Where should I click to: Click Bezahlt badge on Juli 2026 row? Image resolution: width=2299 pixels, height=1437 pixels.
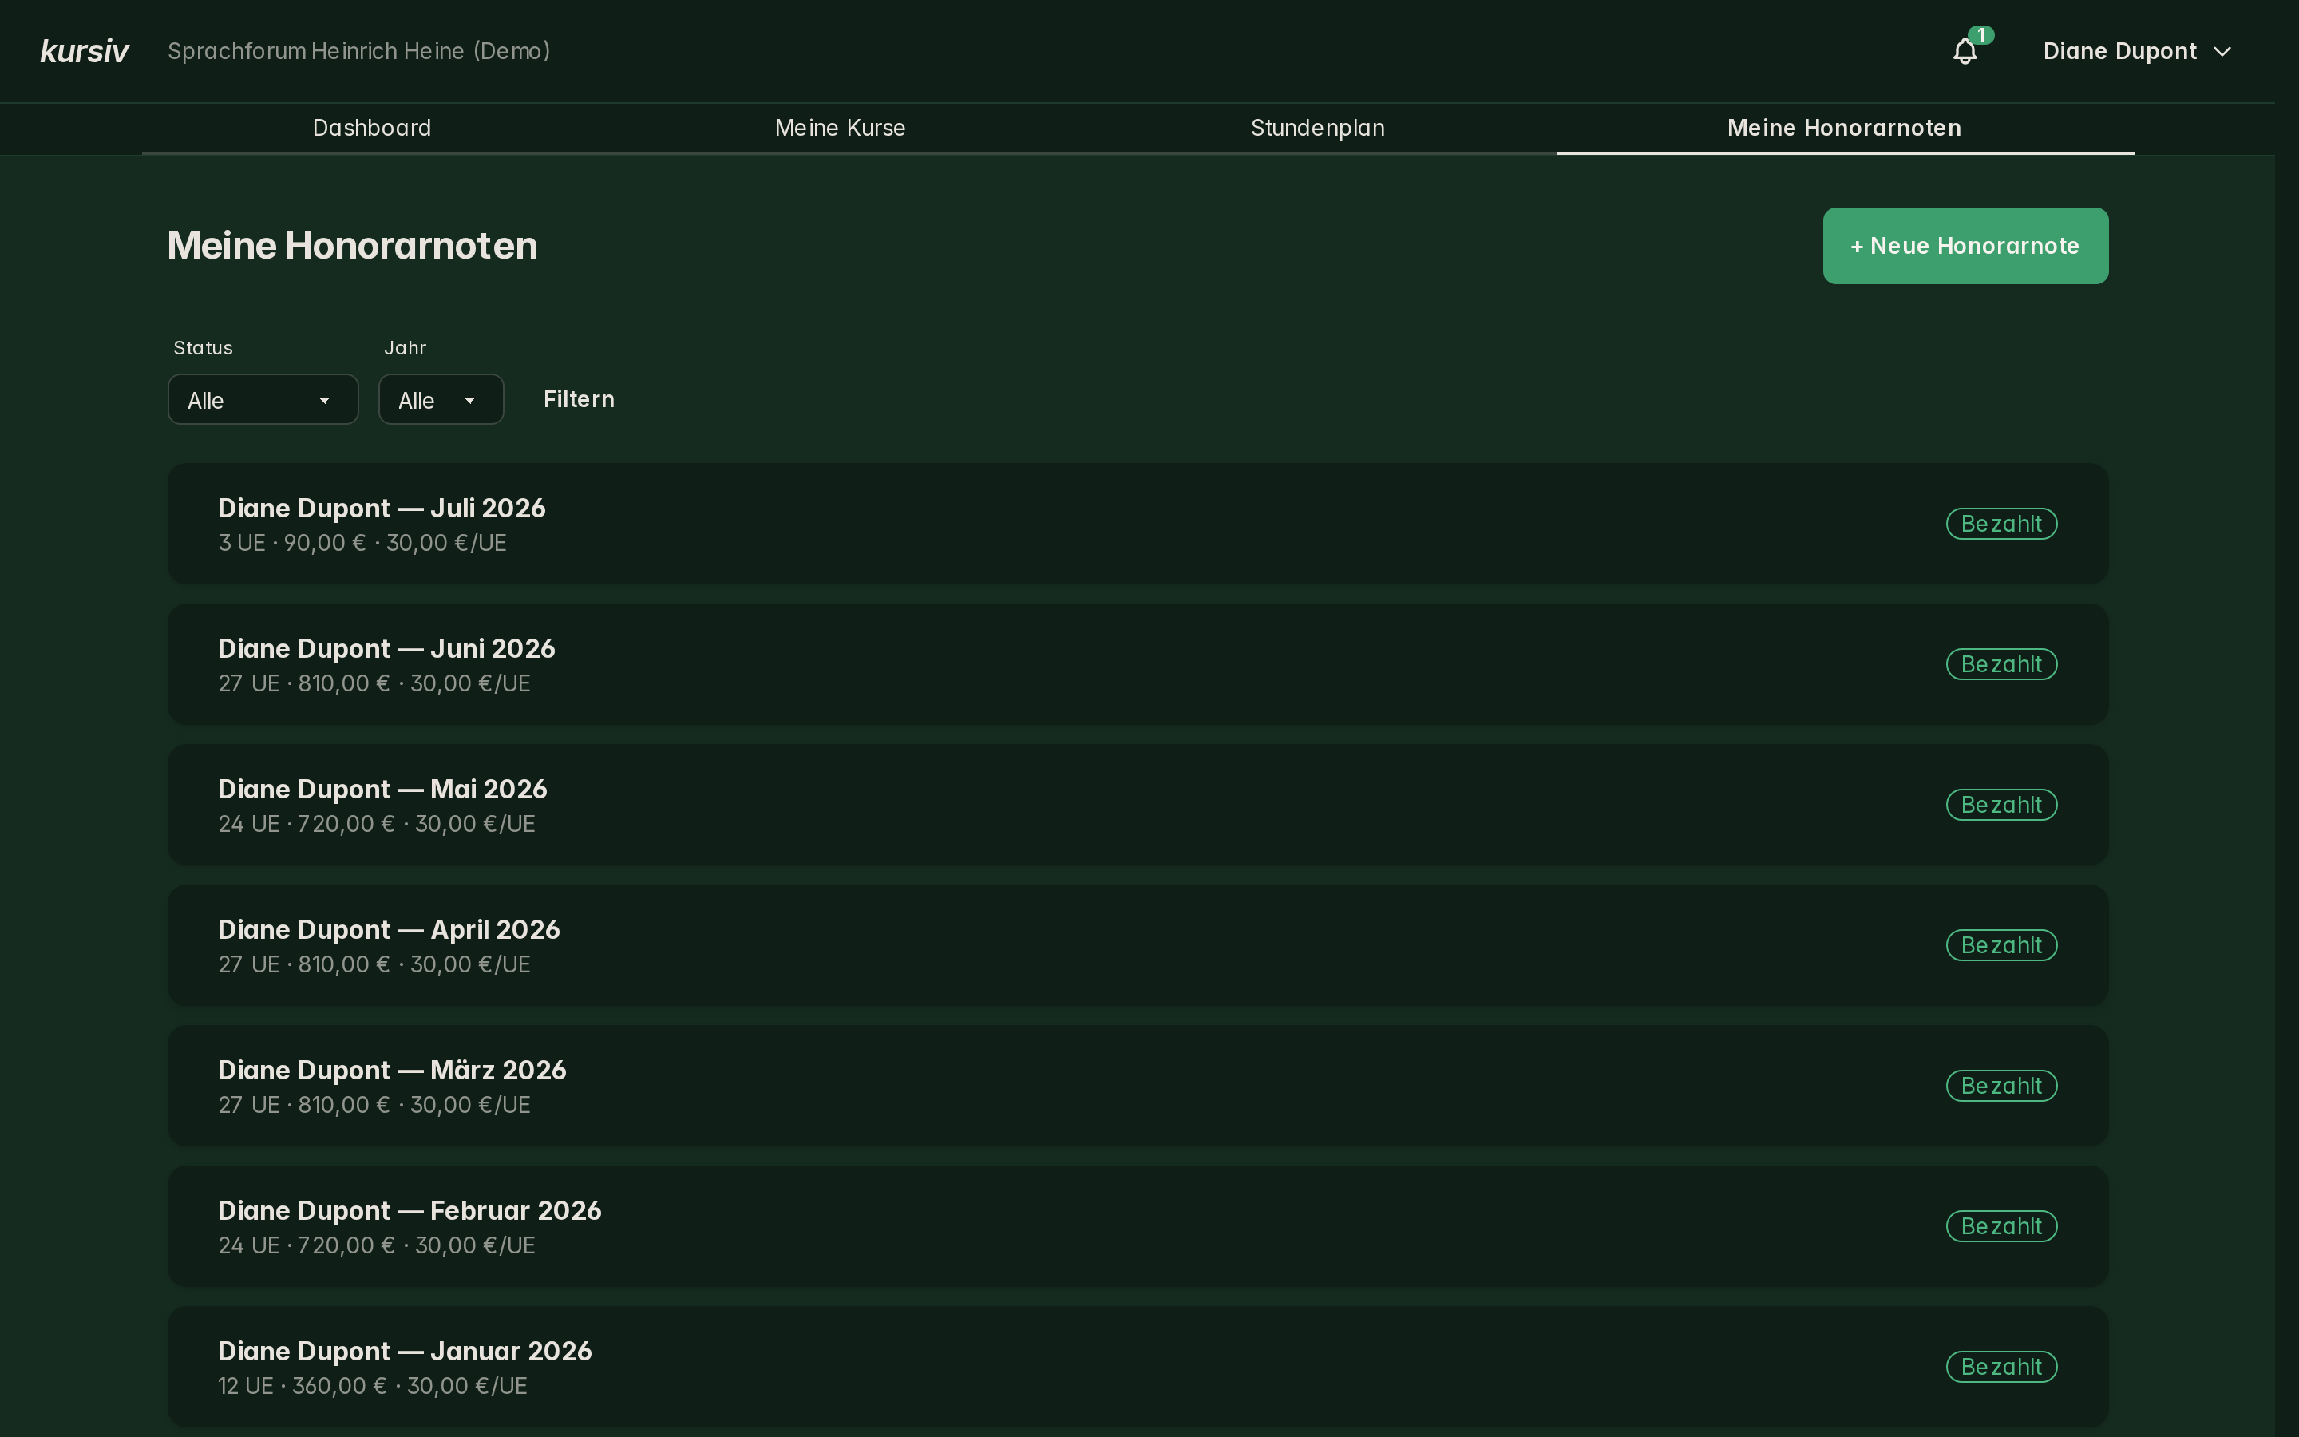tap(2002, 524)
